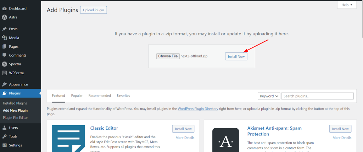Image resolution: width=363 pixels, height=152 pixels.
Task: Switch to the Popular tab
Action: [77, 96]
